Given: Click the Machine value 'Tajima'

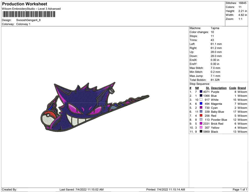Looking at the screenshot, I should [215, 28].
